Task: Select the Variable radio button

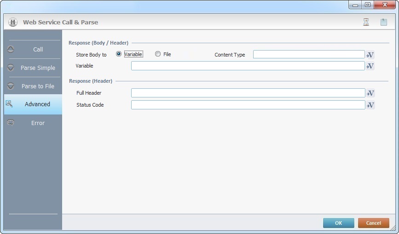Action: pyautogui.click(x=119, y=54)
